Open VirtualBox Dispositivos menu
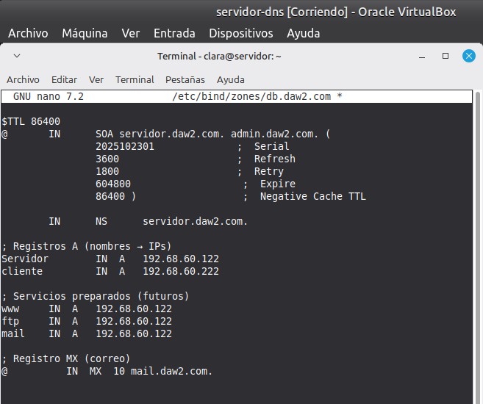Screen dimensions: 483x404 click(x=240, y=33)
